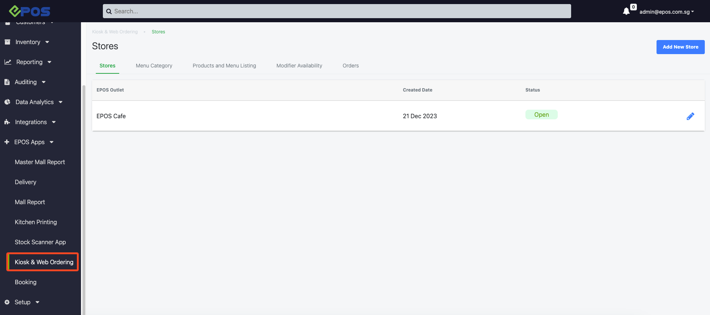This screenshot has height=315, width=710.
Task: Expand the Integrations menu arrow
Action: click(54, 122)
